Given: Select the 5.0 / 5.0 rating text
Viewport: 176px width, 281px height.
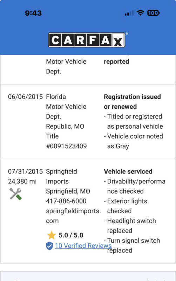Looking at the screenshot, I should click(71, 235).
